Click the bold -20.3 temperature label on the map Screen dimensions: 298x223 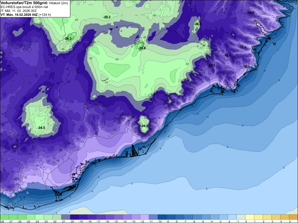[211, 65]
